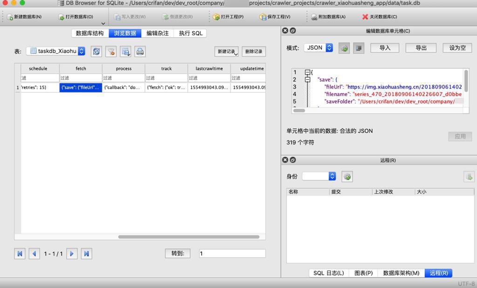Click Write Changes toolbar button

(130, 17)
